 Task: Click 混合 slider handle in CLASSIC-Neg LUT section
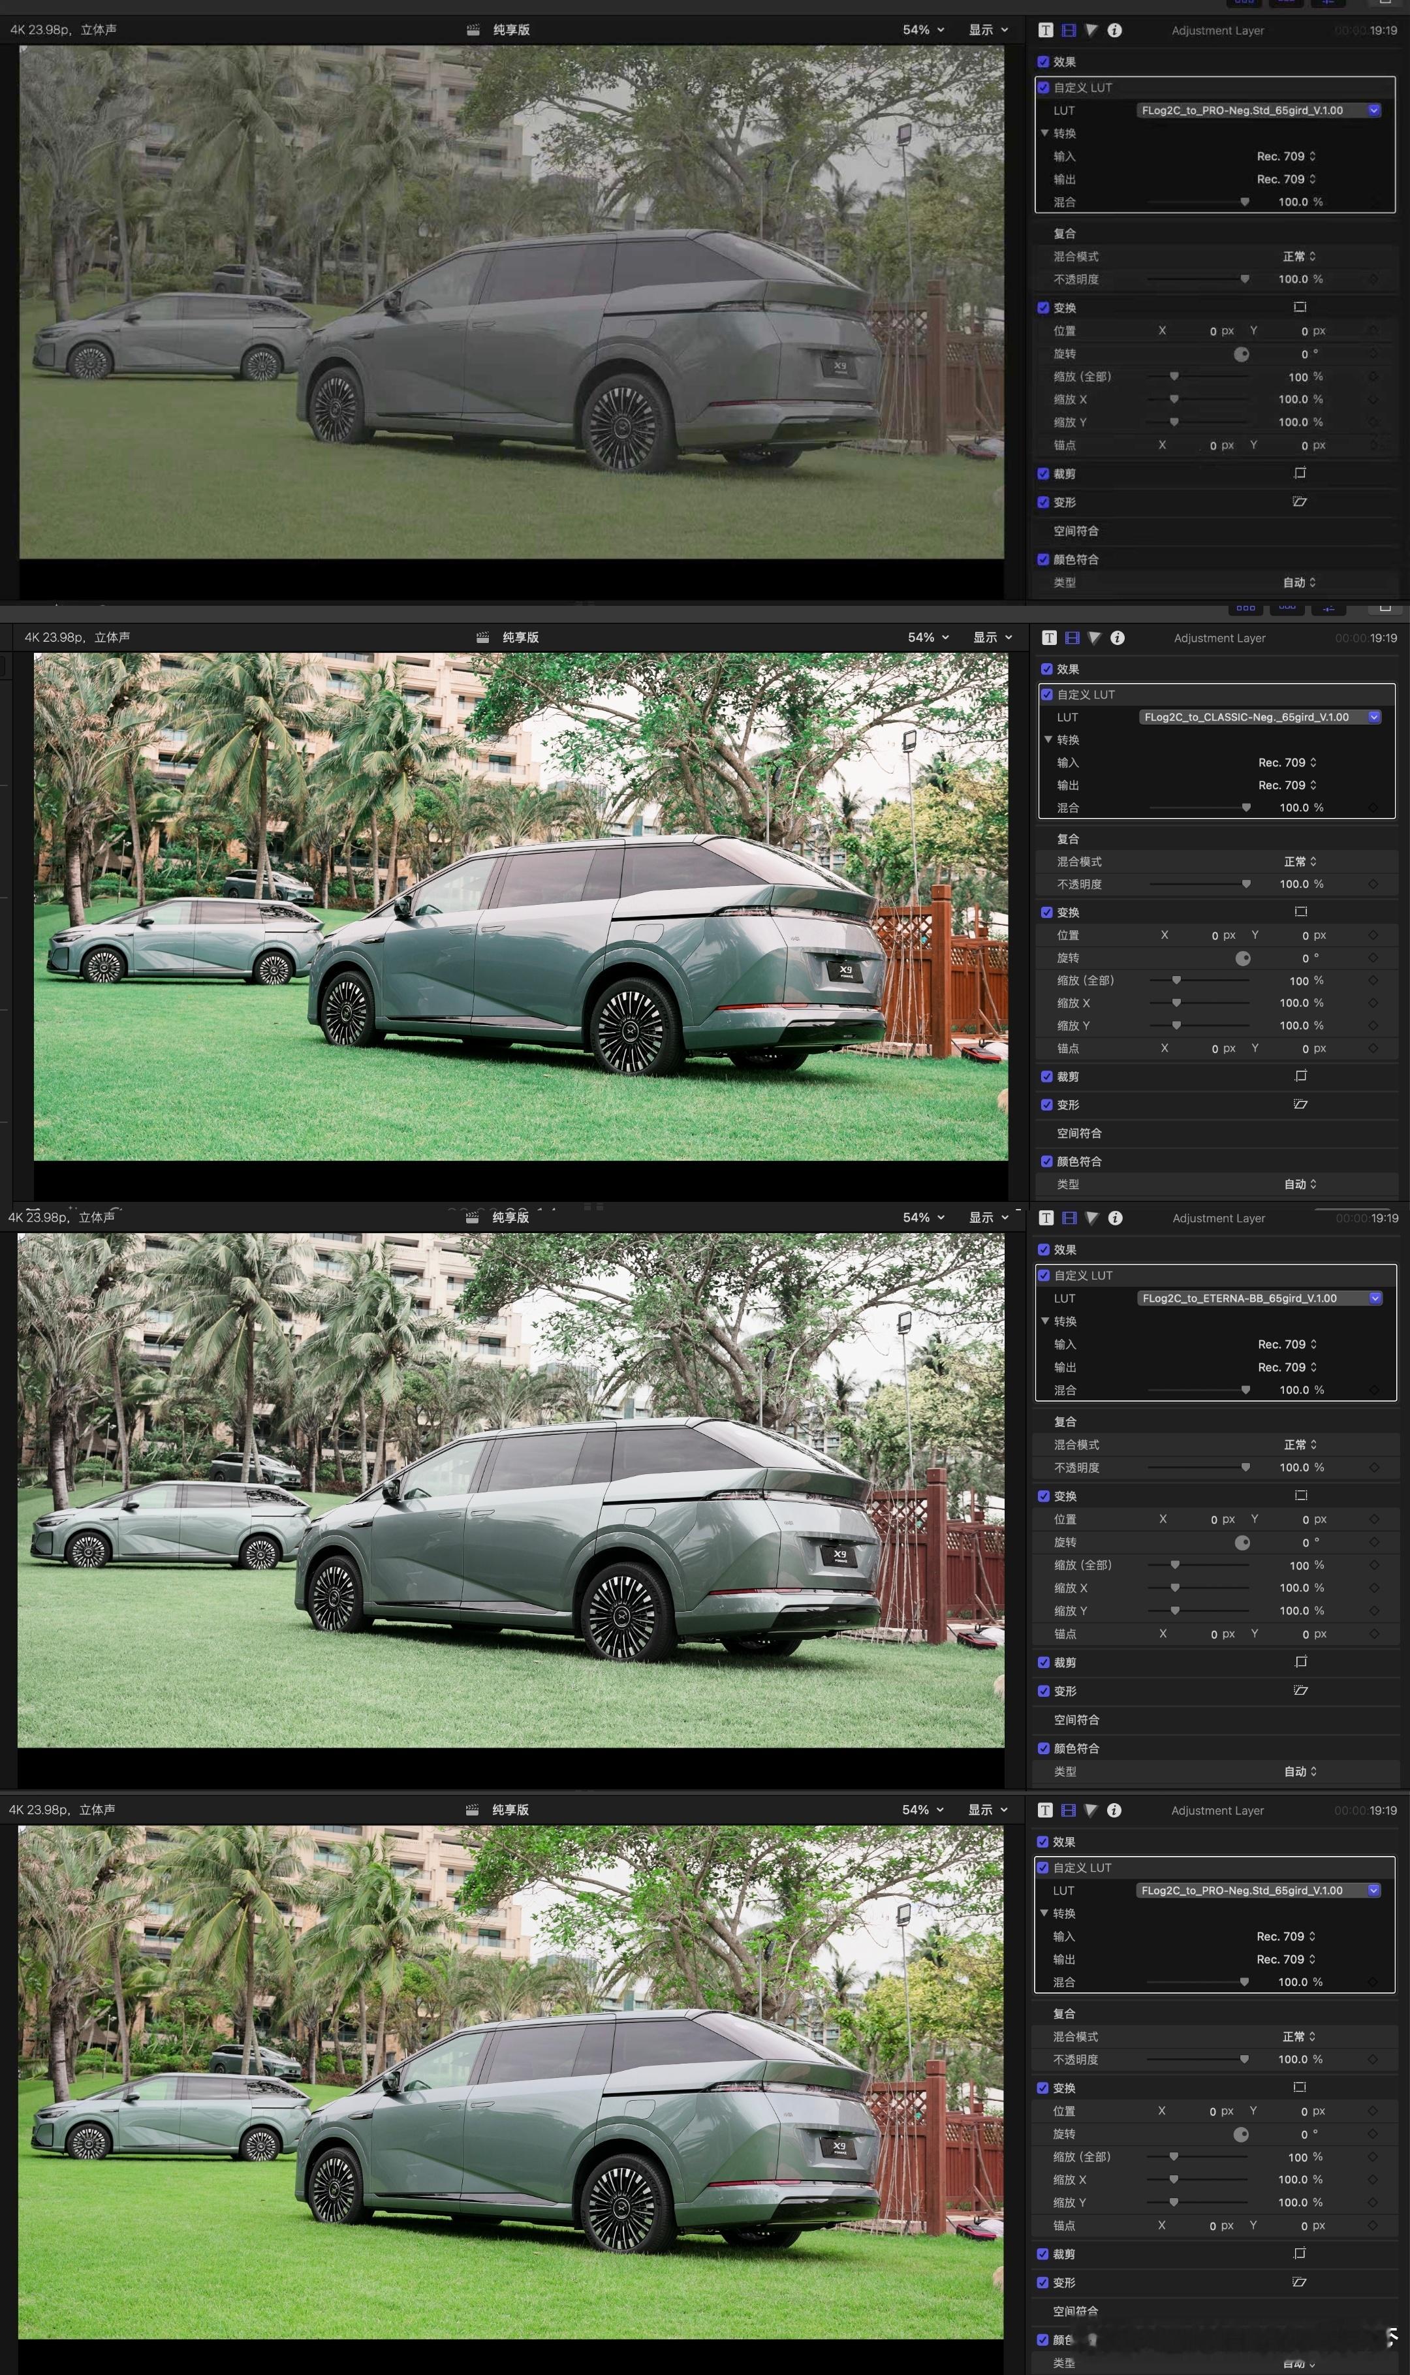[1245, 808]
